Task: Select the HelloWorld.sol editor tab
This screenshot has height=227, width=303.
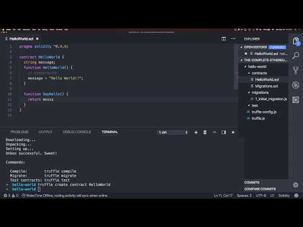Action: (21, 38)
